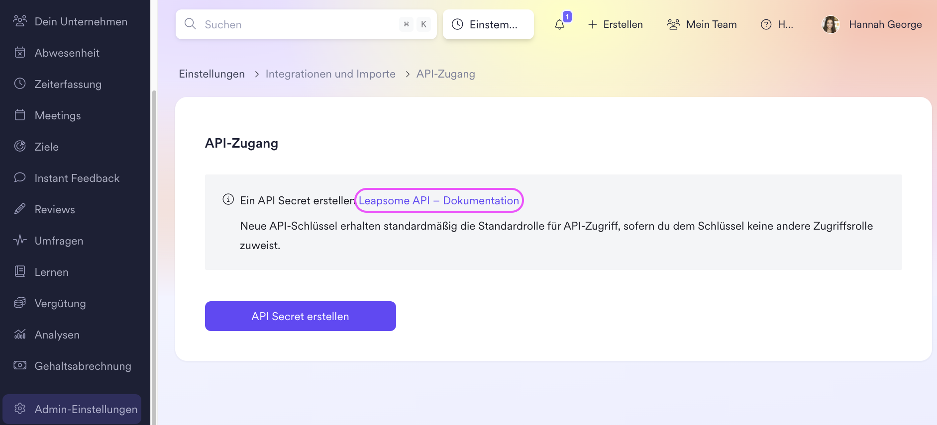937x425 pixels.
Task: Go to Mein Team in top bar
Action: pos(702,24)
